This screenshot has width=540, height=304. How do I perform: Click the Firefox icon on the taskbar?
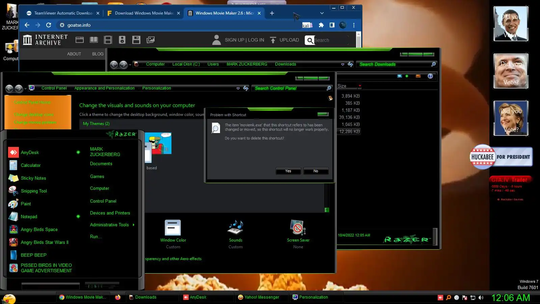pos(118,297)
